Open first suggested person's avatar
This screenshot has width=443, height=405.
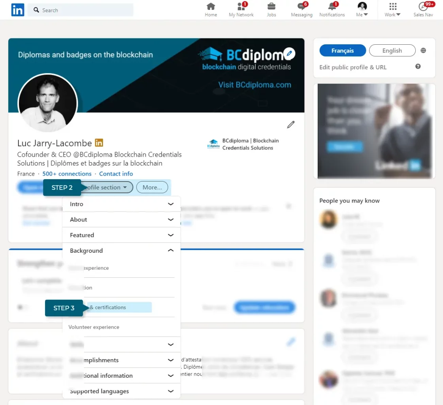(x=328, y=220)
